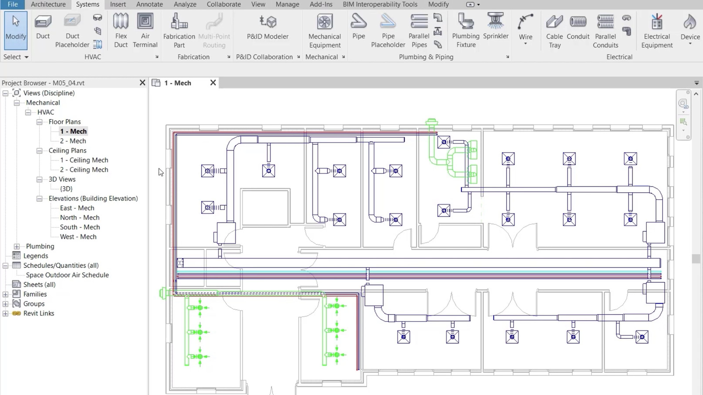Open the zoom tool in navigation bar
Image resolution: width=703 pixels, height=395 pixels.
(683, 122)
